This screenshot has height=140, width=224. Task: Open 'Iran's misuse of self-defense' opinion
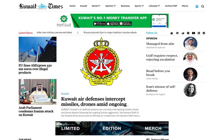(x=161, y=89)
